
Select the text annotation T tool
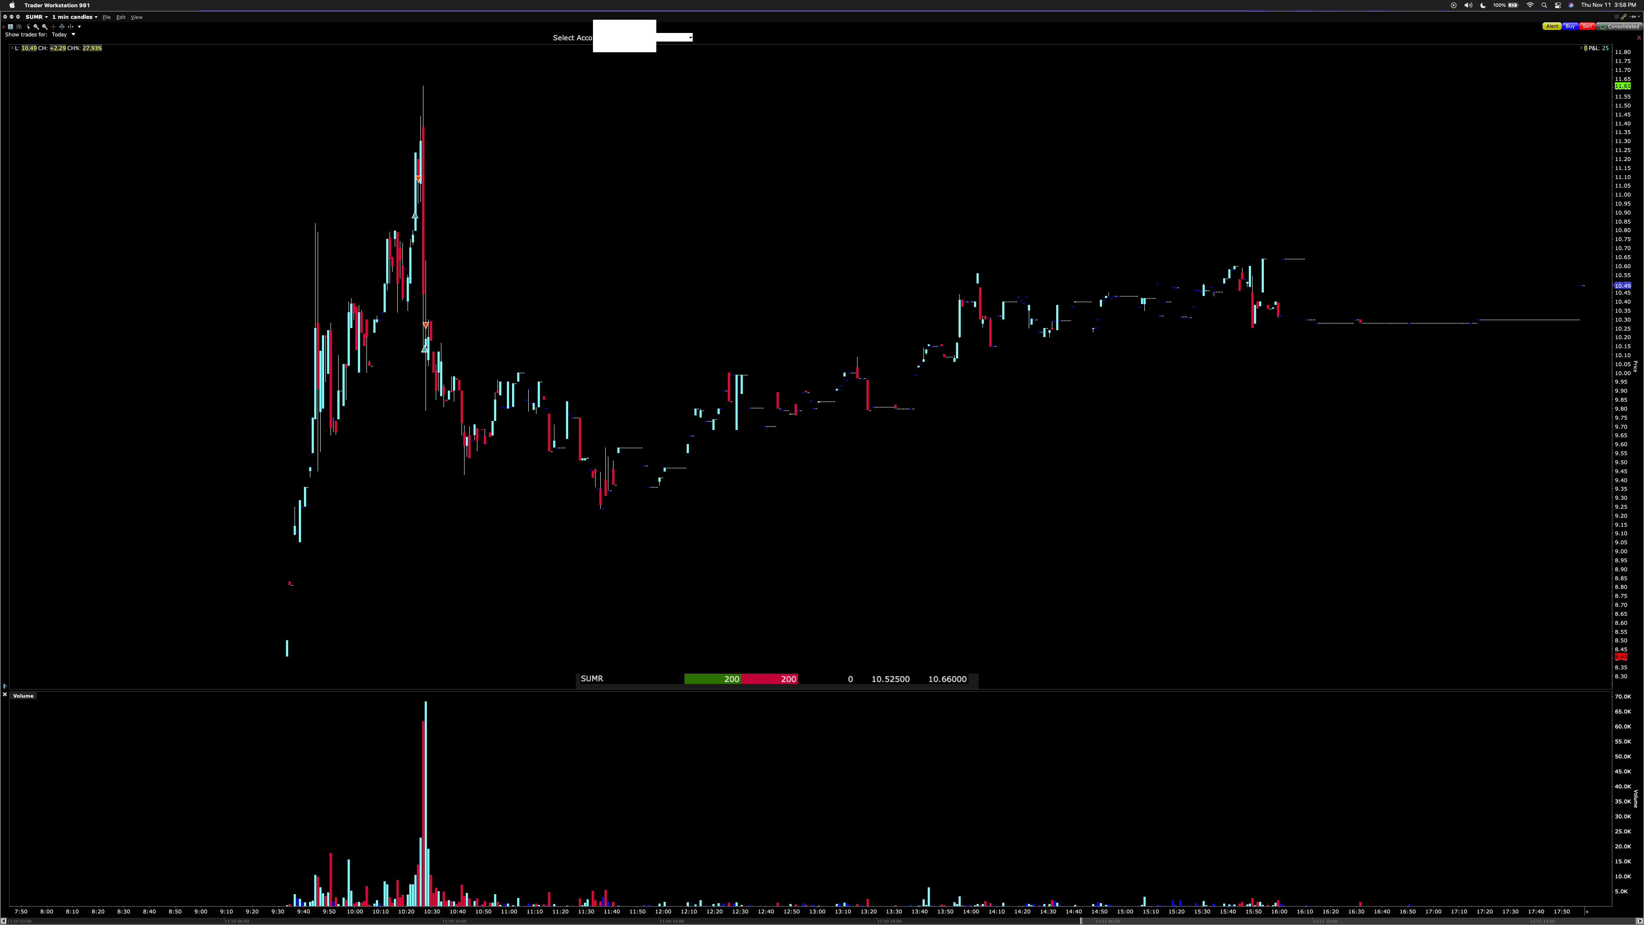(x=10, y=27)
